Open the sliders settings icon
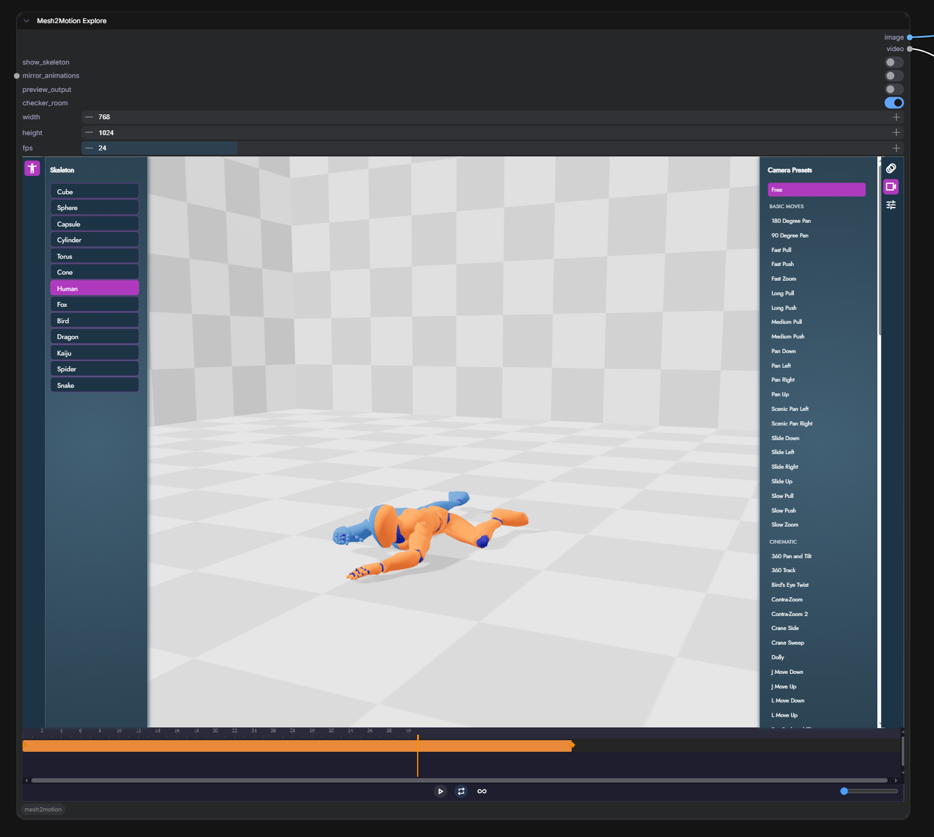 point(891,205)
